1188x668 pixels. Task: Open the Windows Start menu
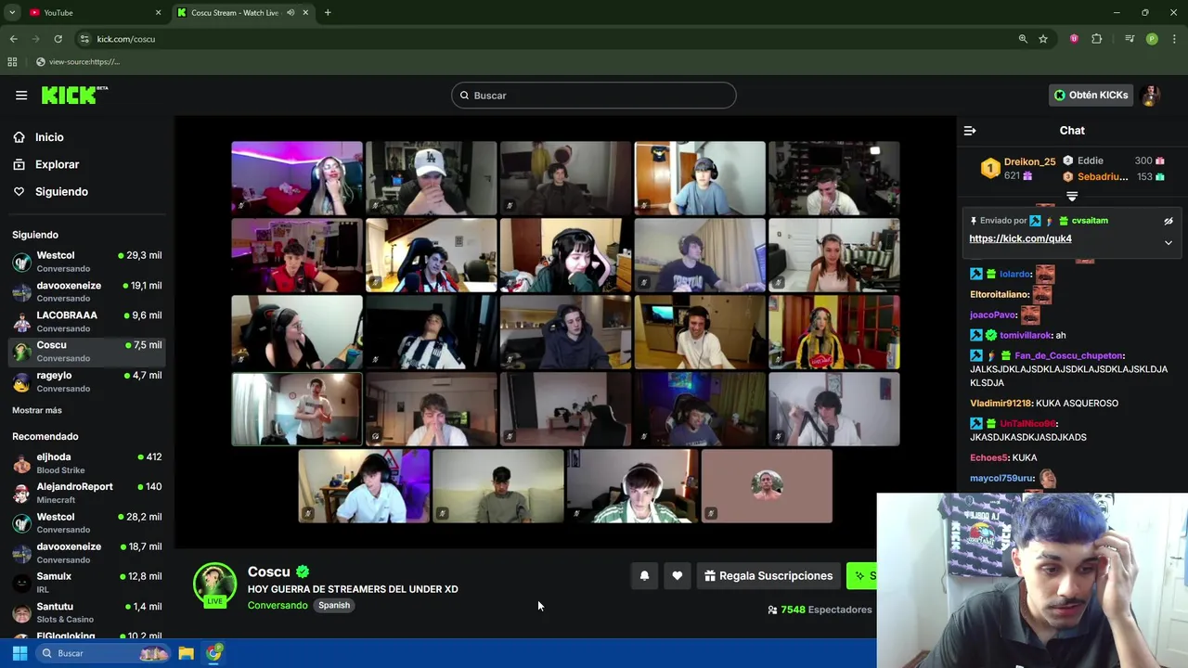point(19,653)
